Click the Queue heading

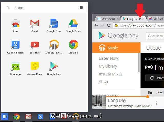click(153, 48)
